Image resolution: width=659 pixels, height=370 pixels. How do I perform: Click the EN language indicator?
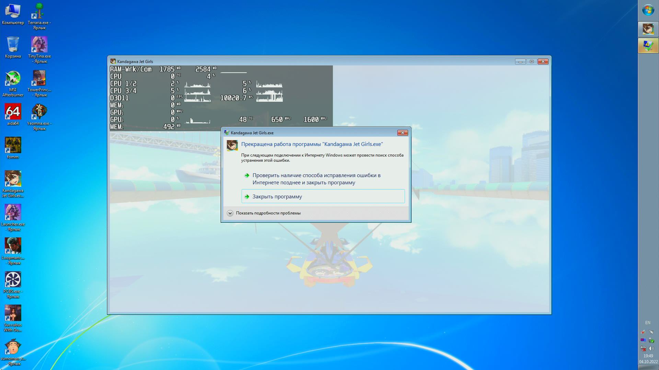[648, 323]
